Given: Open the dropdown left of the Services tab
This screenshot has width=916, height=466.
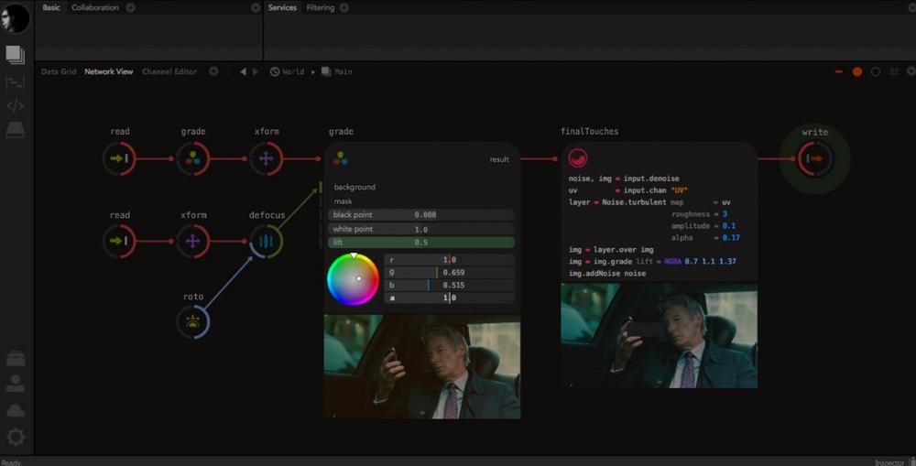Looking at the screenshot, I should click(x=256, y=7).
